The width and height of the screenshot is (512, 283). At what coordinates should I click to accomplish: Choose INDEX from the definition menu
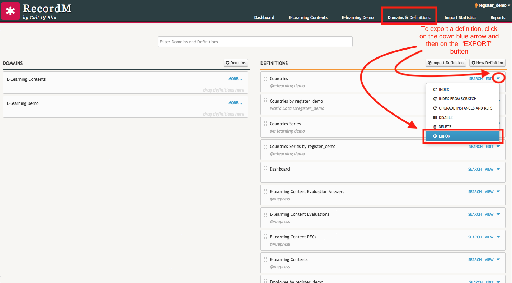tap(463, 89)
